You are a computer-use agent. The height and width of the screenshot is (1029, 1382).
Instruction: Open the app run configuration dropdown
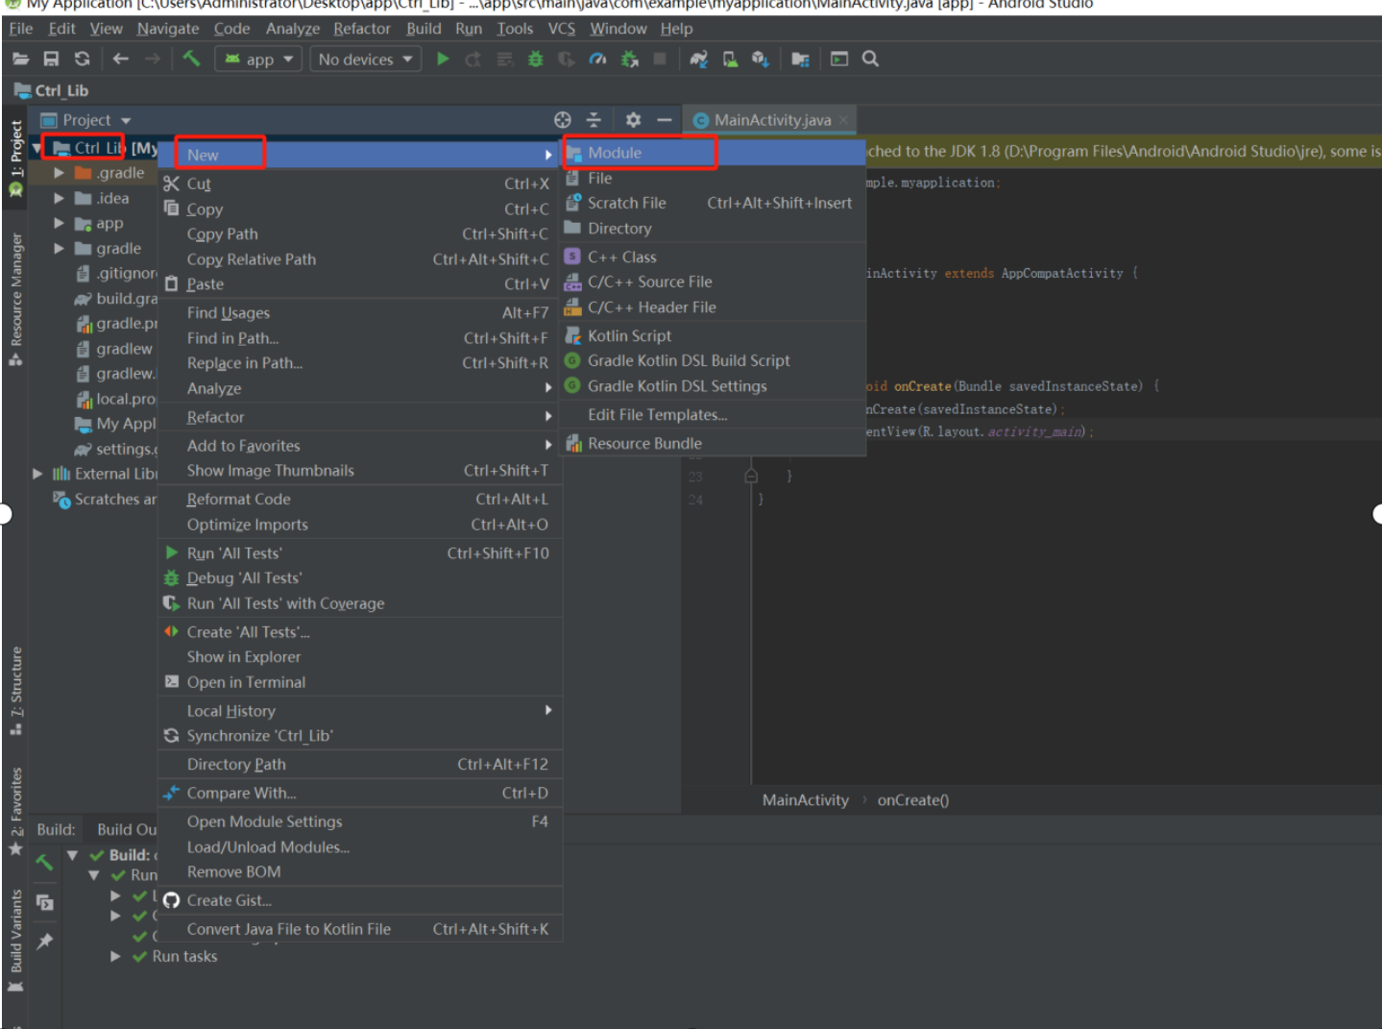coord(258,59)
